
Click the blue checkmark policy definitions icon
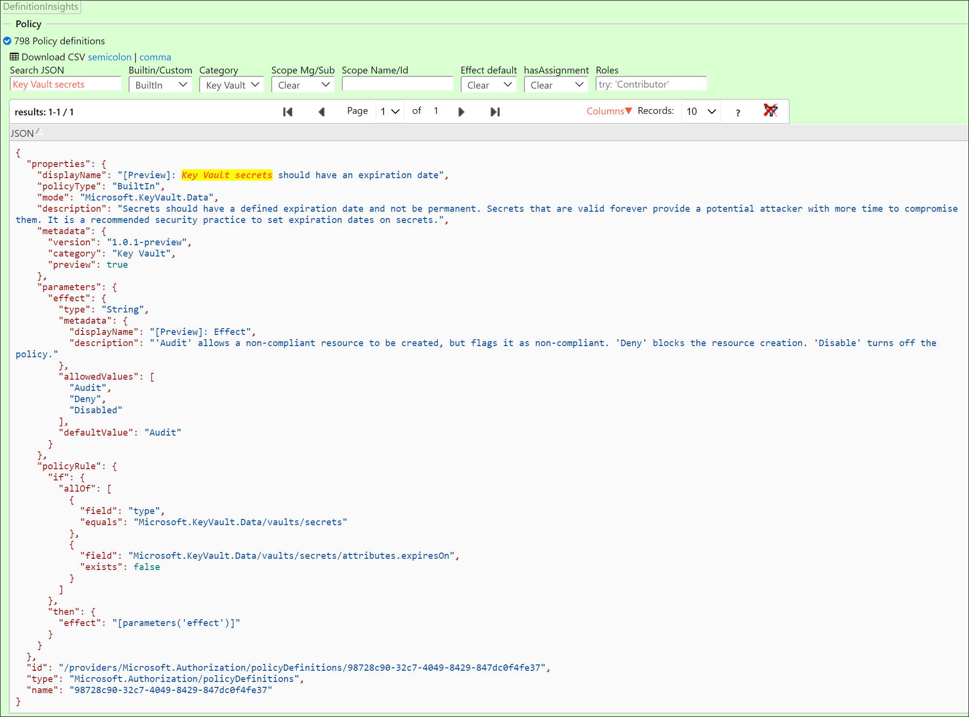7,41
